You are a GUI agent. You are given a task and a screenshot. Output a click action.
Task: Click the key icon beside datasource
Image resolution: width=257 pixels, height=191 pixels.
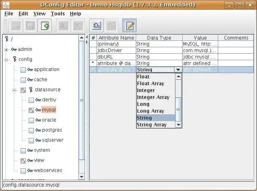tap(31, 90)
